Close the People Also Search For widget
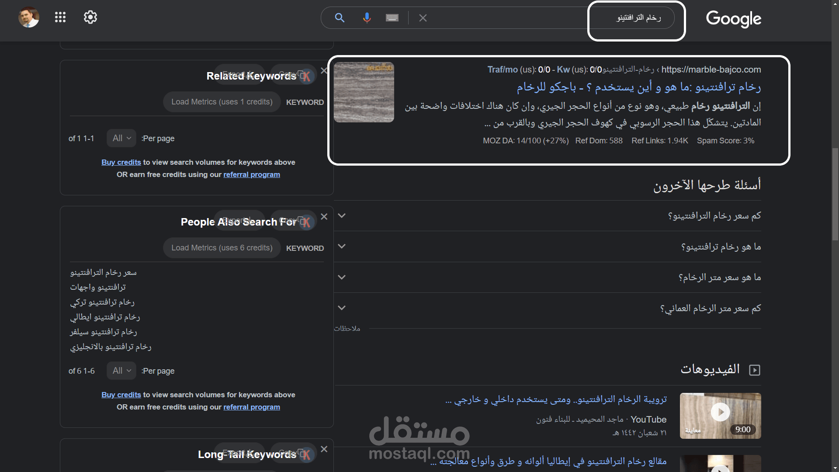 pyautogui.click(x=324, y=217)
